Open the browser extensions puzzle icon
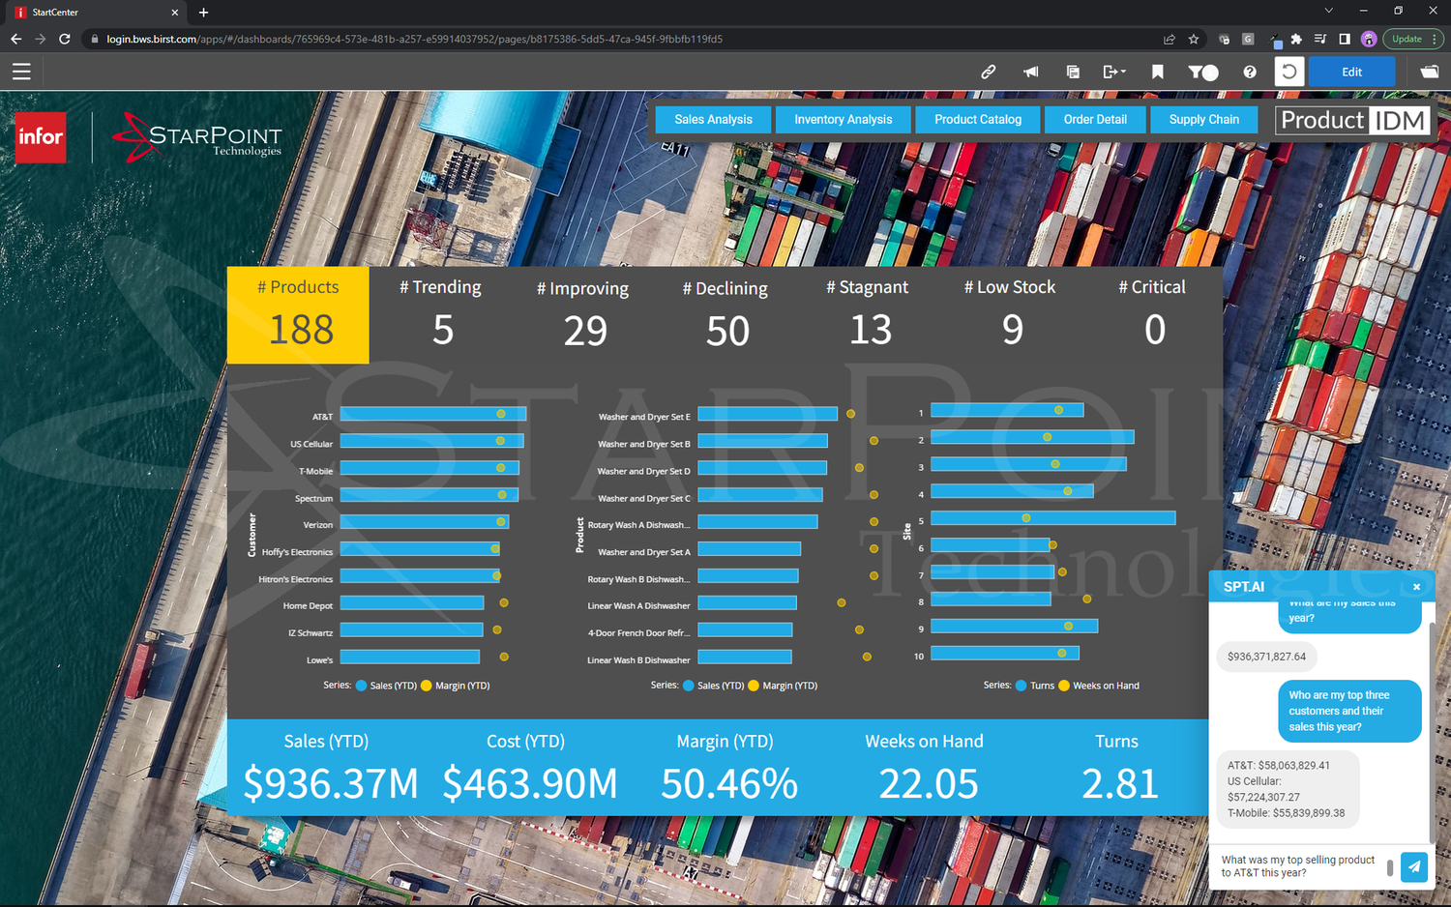The image size is (1451, 907). 1296,39
